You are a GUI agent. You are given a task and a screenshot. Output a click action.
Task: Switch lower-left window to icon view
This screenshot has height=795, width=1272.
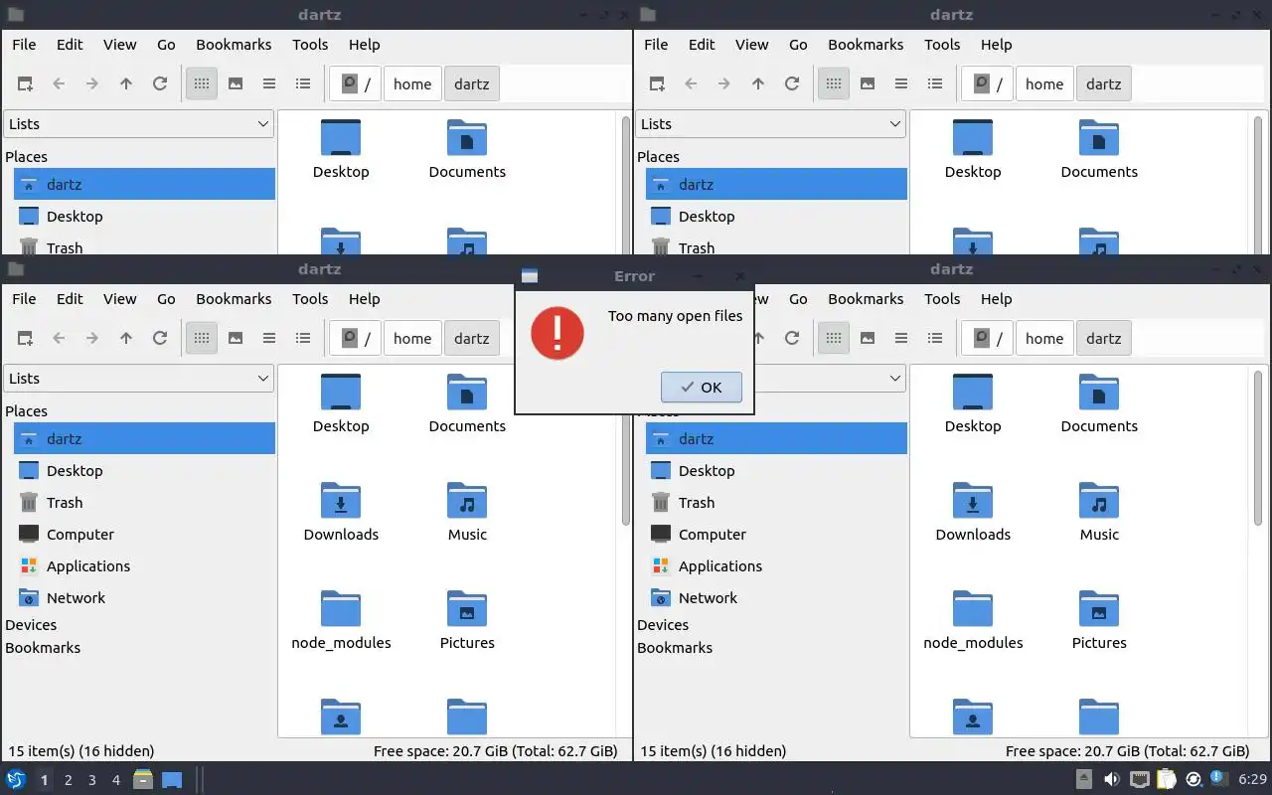(202, 339)
